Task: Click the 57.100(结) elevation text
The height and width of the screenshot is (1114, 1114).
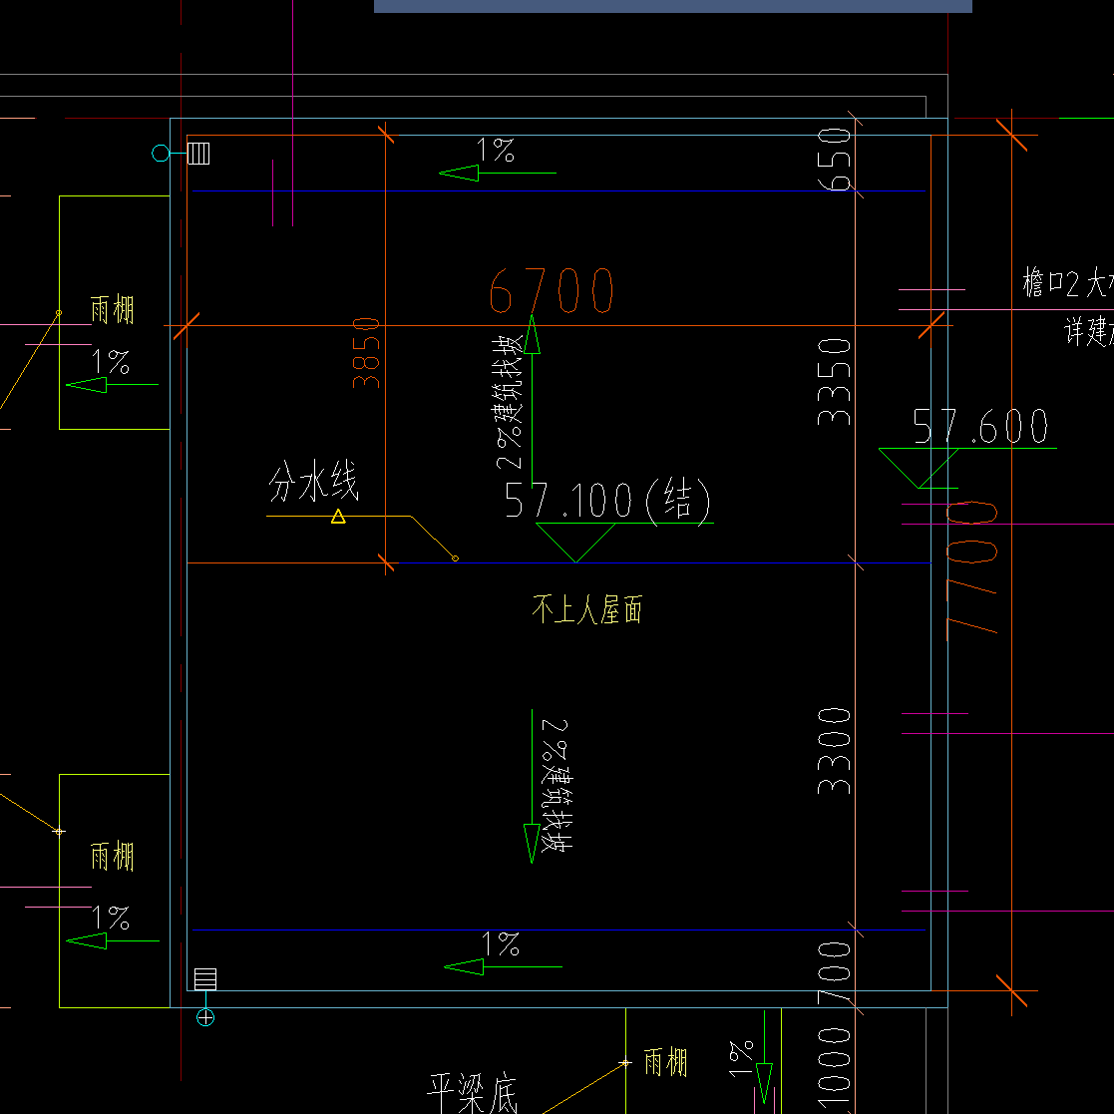Action: (x=607, y=499)
